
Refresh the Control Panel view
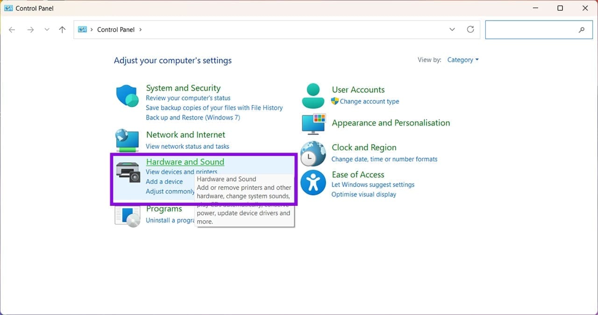(470, 29)
